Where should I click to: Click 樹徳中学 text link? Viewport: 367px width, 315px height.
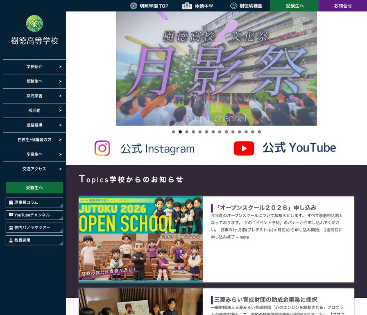[204, 6]
